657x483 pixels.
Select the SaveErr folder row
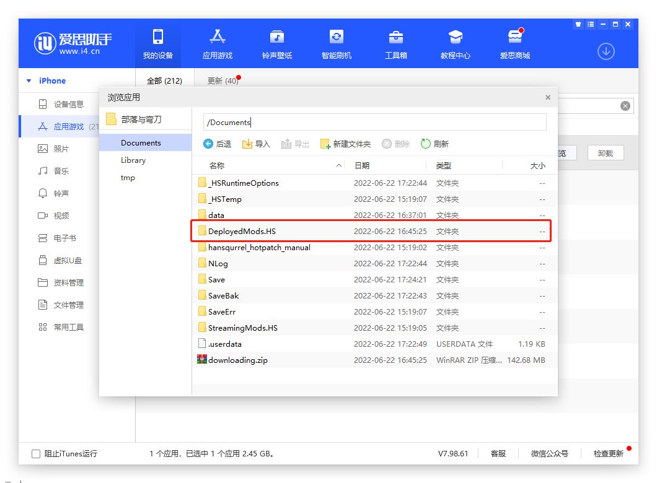click(x=374, y=312)
